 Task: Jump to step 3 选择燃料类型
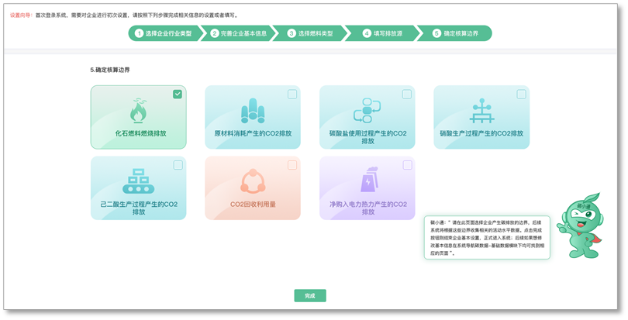(310, 33)
